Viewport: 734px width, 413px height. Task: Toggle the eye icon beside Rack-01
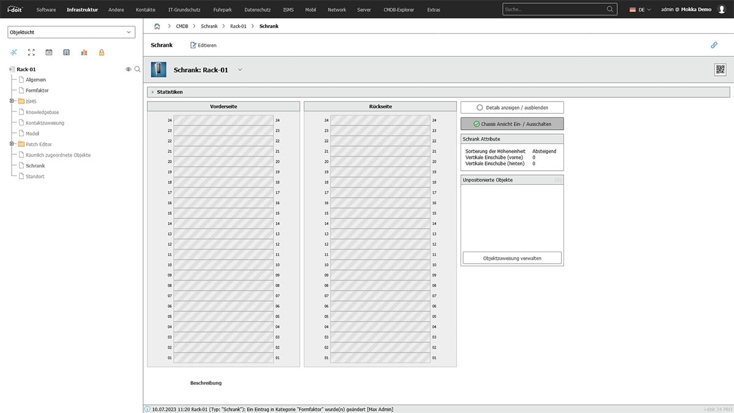128,69
